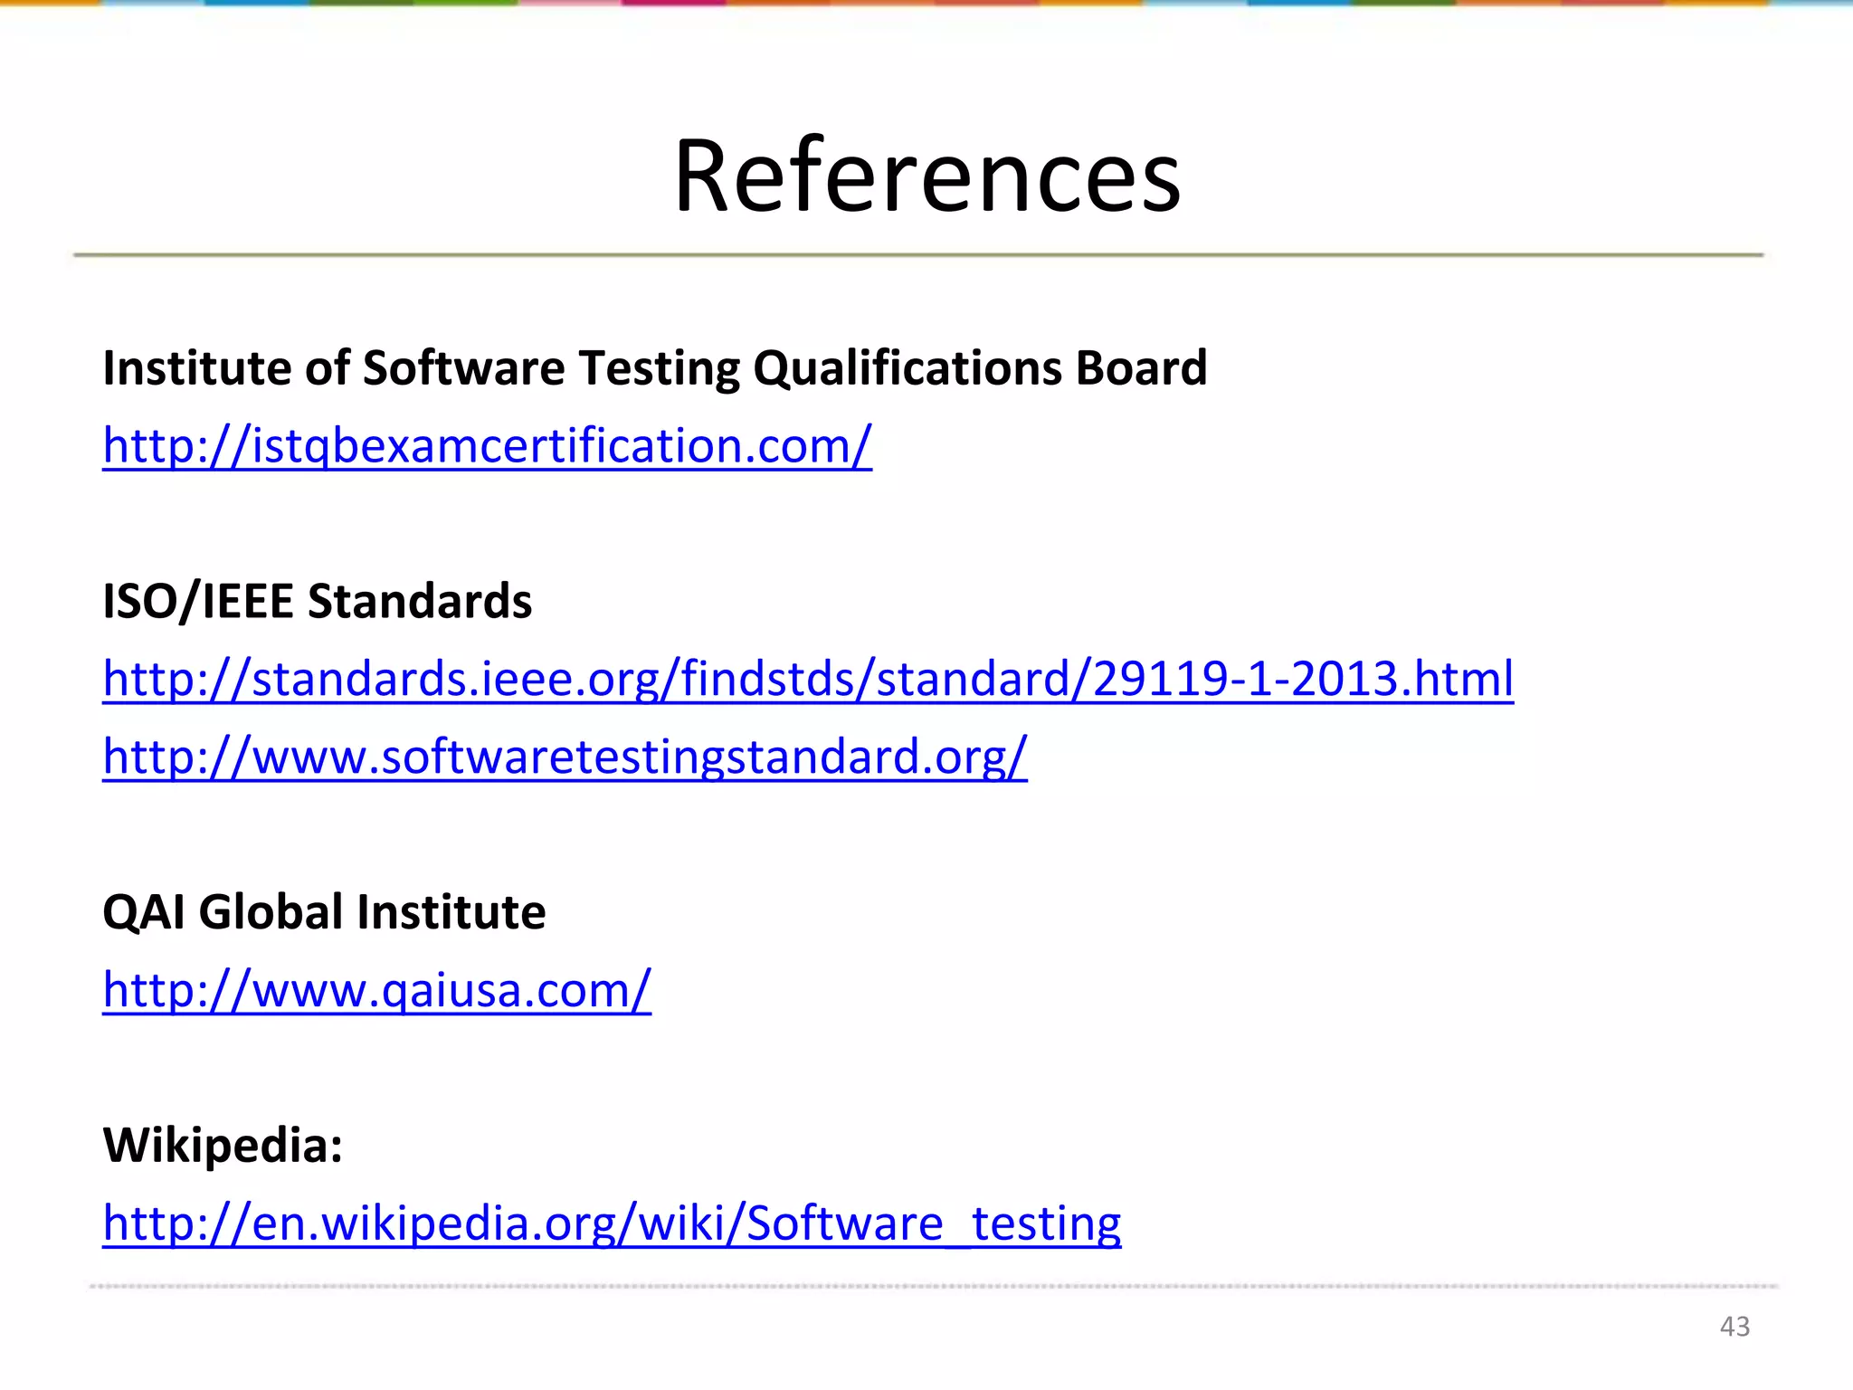Click slide page number 43
This screenshot has height=1390, width=1853.
point(1734,1327)
